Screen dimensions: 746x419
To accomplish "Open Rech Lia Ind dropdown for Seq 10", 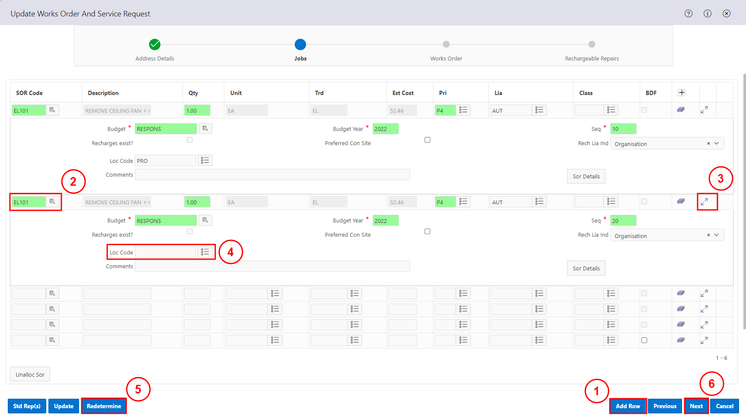I will (717, 143).
